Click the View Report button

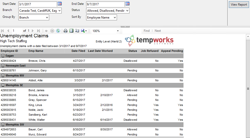coord(239,5)
